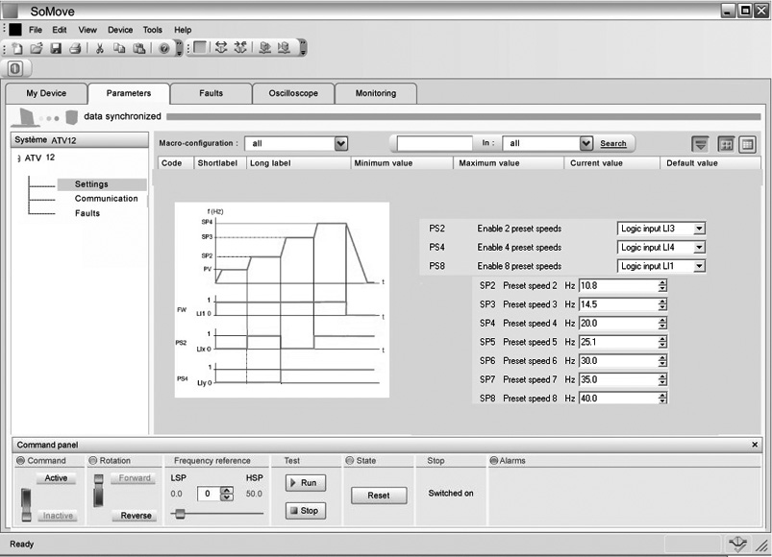The width and height of the screenshot is (772, 557).
Task: Click the status bar connection icon
Action: pos(737,544)
